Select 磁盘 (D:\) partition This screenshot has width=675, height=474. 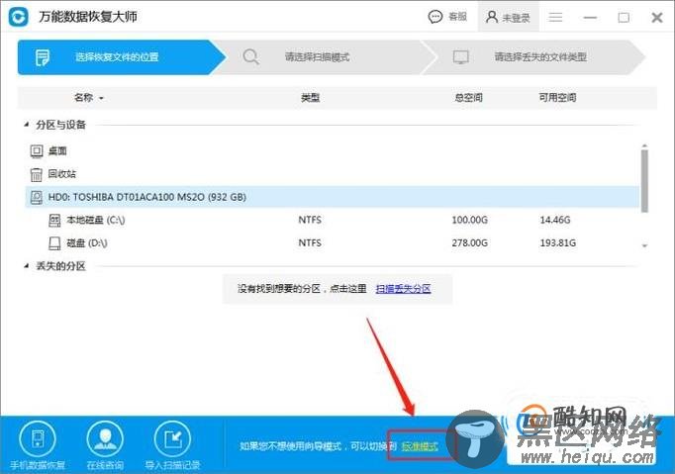click(x=86, y=243)
